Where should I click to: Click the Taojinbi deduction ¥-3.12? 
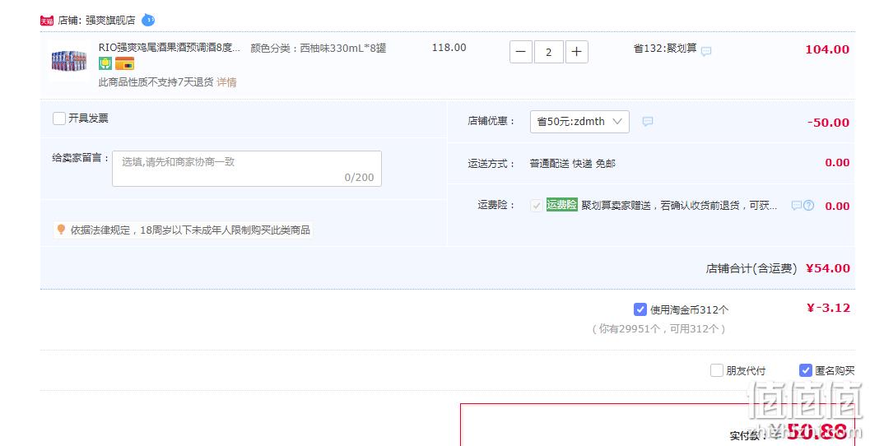point(828,309)
